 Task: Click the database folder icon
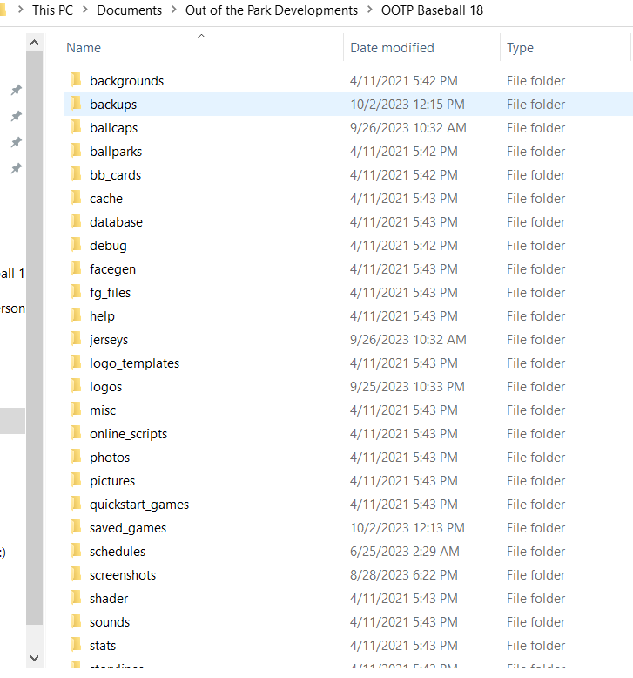click(76, 221)
